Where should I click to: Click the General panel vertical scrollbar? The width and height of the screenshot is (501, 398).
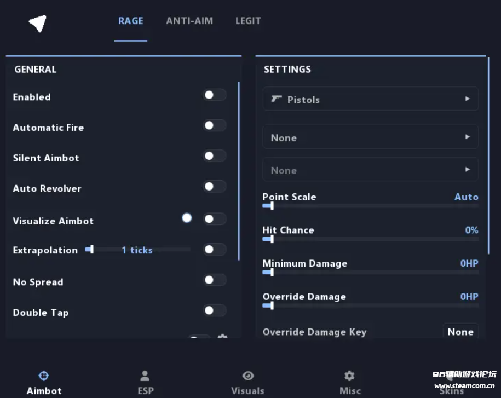point(239,171)
